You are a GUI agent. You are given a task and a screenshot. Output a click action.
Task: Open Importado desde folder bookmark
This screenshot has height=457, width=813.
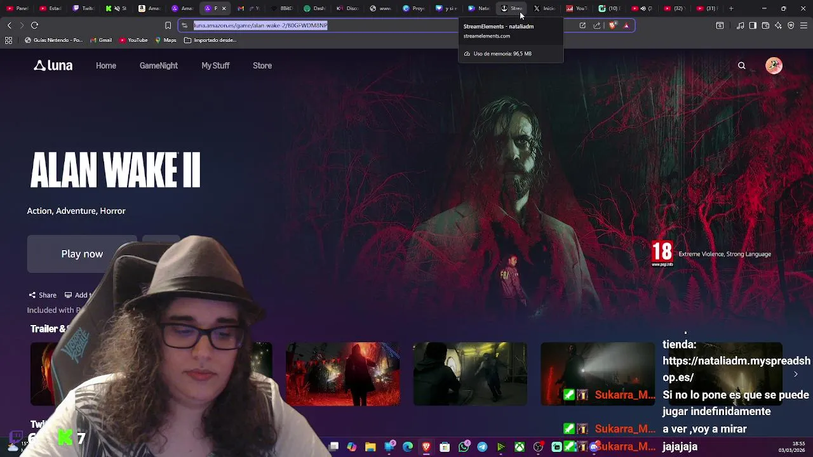pyautogui.click(x=210, y=40)
